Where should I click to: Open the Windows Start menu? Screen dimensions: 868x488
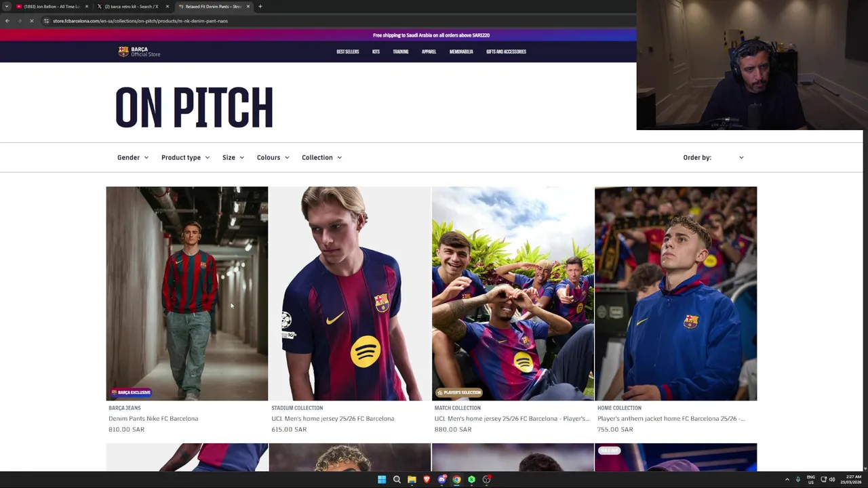tap(382, 480)
